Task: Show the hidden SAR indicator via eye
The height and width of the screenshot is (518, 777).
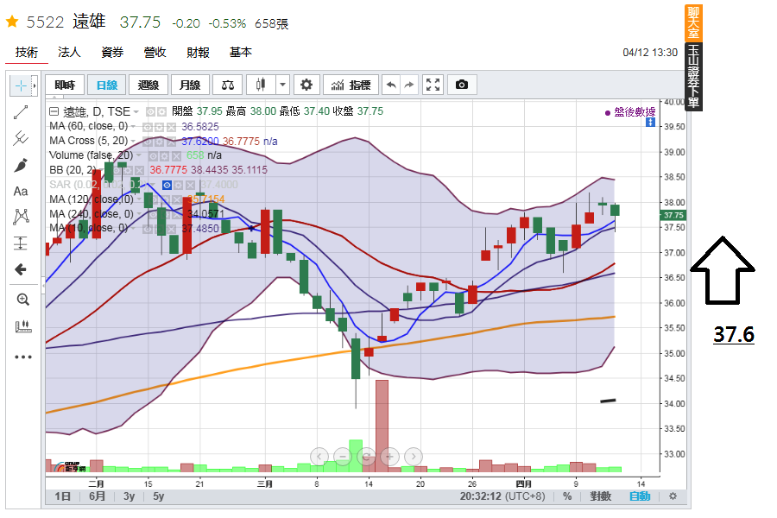Action: 167,185
